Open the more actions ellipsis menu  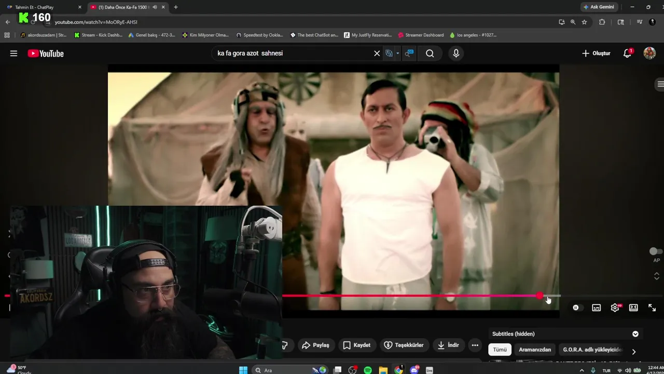pos(475,345)
